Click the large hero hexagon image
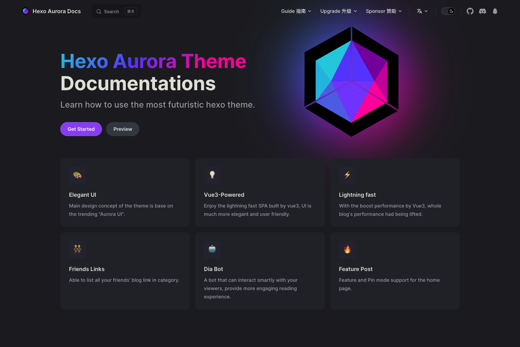This screenshot has height=347, width=520. pos(352,82)
